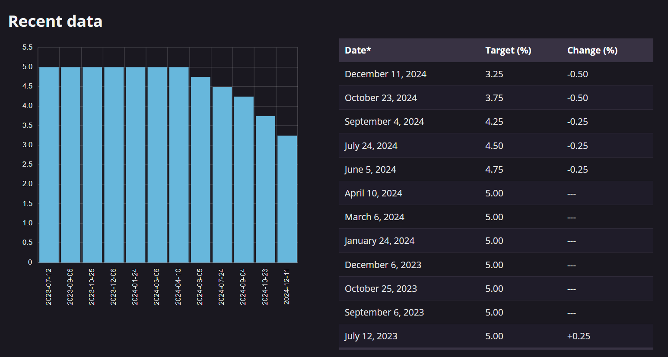Click the 2023-10-25 bar in the chart

[x=92, y=164]
